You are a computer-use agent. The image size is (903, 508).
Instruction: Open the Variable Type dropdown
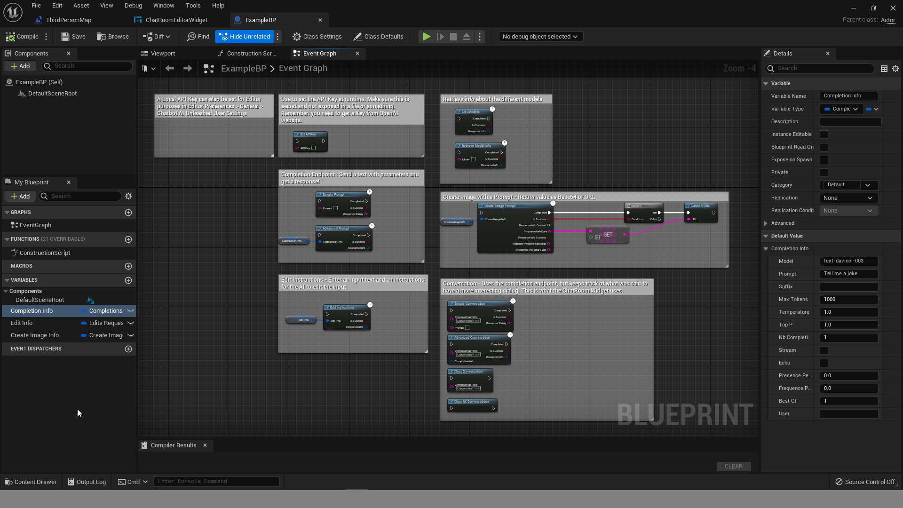click(x=841, y=109)
